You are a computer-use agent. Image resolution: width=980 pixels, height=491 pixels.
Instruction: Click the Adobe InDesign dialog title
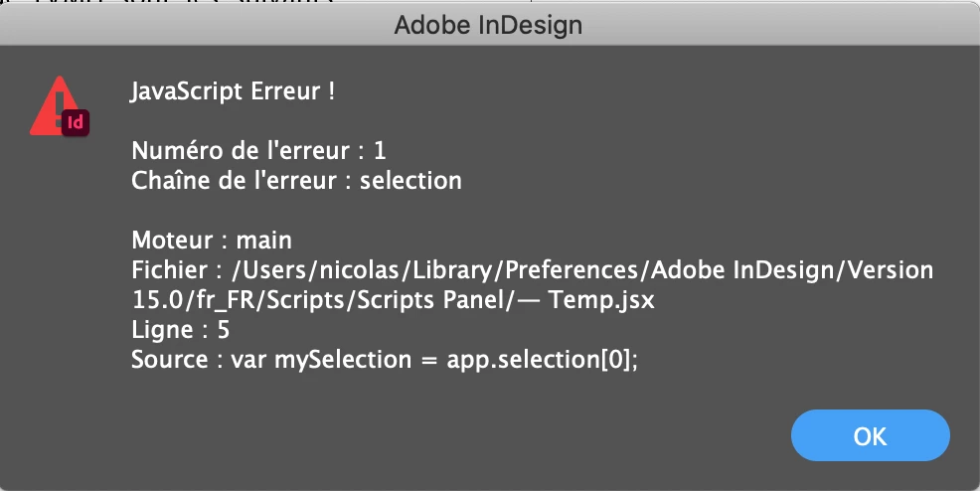[x=488, y=25]
